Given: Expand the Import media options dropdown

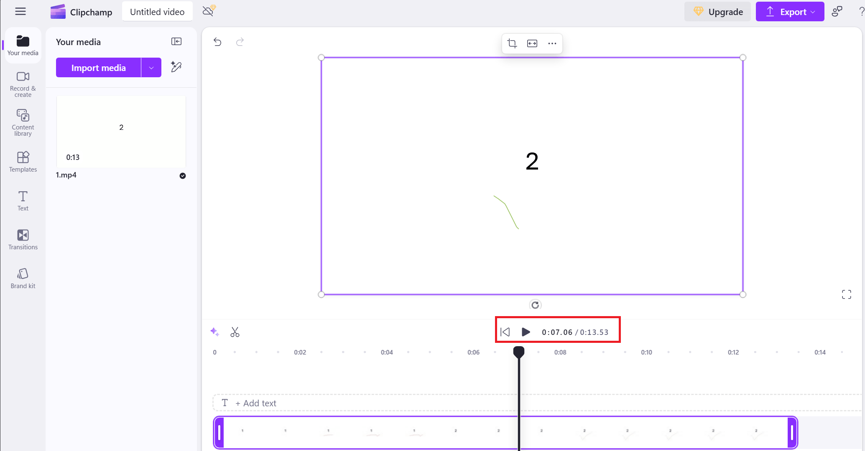Looking at the screenshot, I should pos(152,67).
